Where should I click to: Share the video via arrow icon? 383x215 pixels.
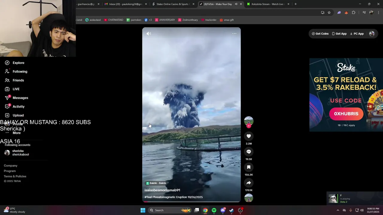(x=249, y=183)
